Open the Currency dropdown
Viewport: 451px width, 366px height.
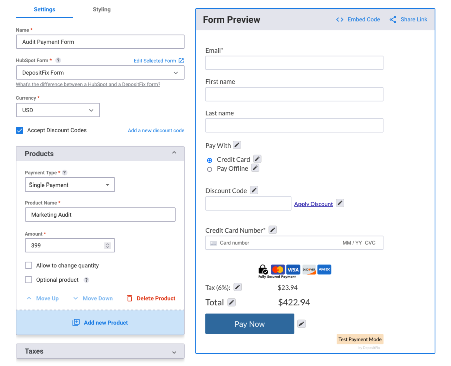(x=58, y=110)
